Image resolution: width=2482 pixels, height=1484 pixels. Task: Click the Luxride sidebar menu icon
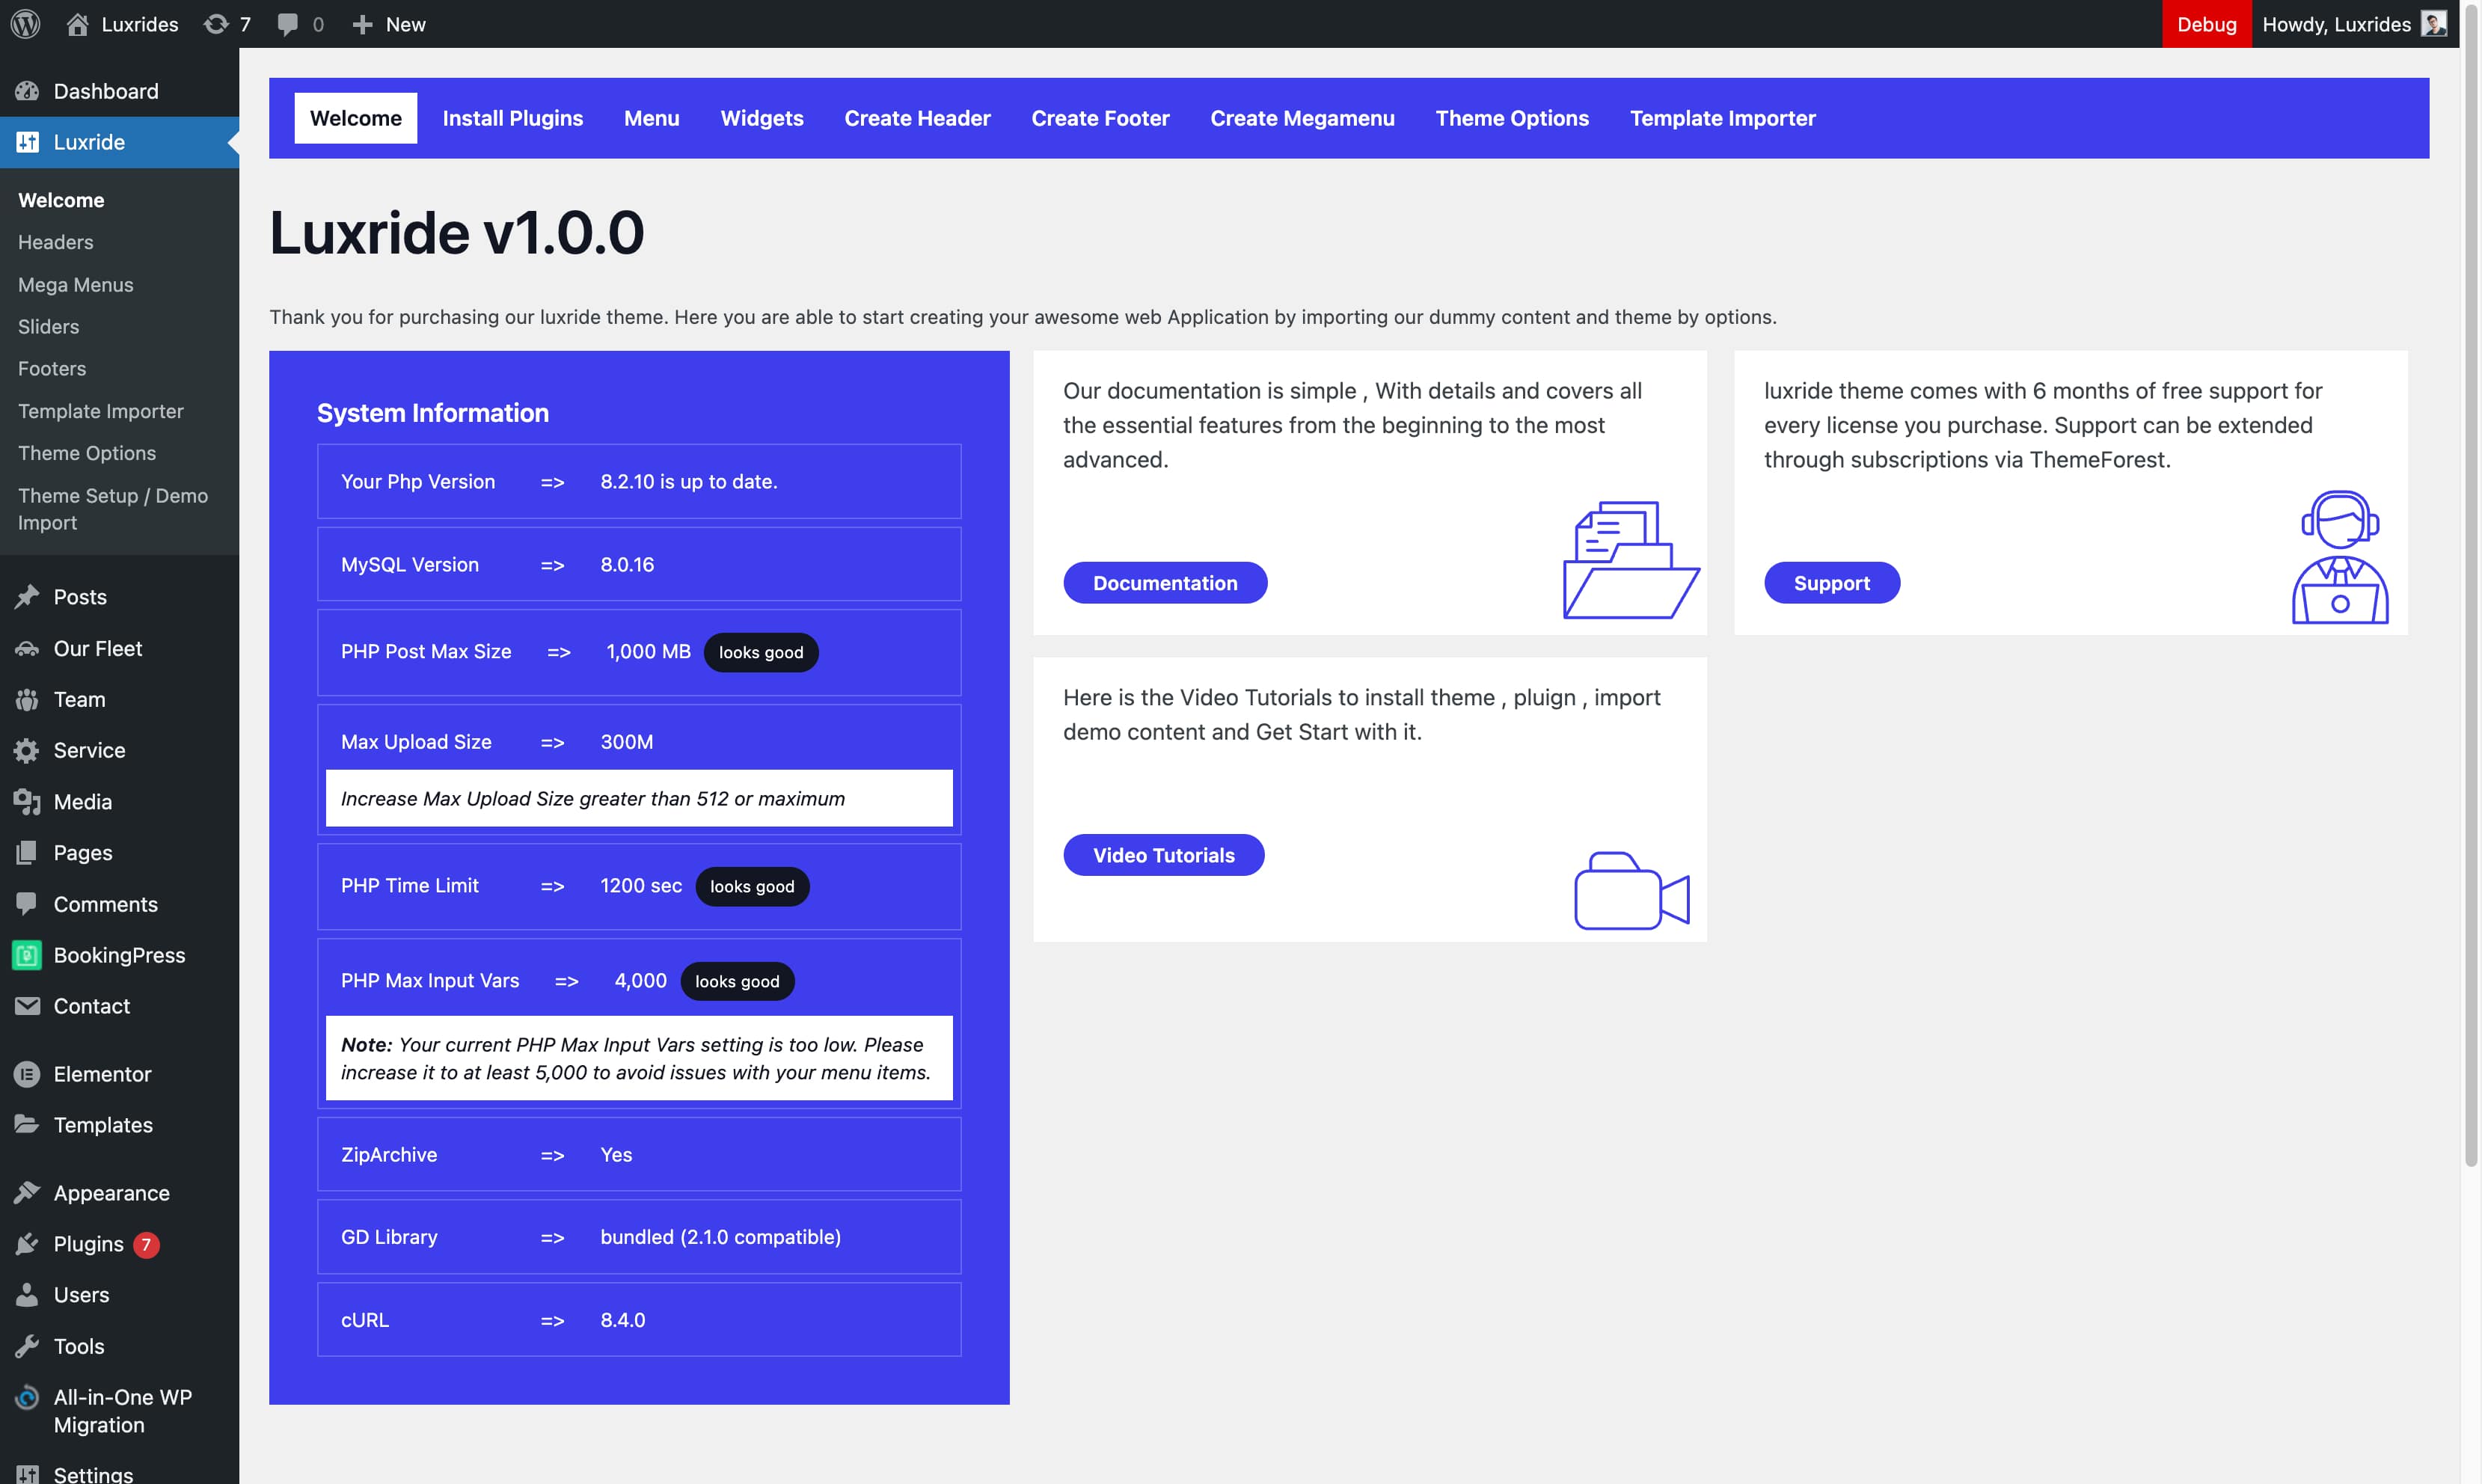[27, 142]
